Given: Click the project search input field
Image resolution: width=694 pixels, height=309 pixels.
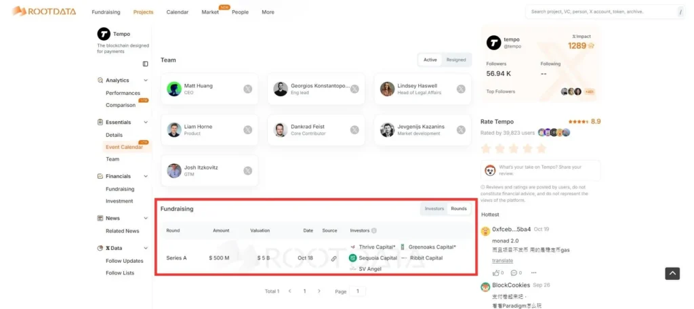Looking at the screenshot, I should (600, 12).
